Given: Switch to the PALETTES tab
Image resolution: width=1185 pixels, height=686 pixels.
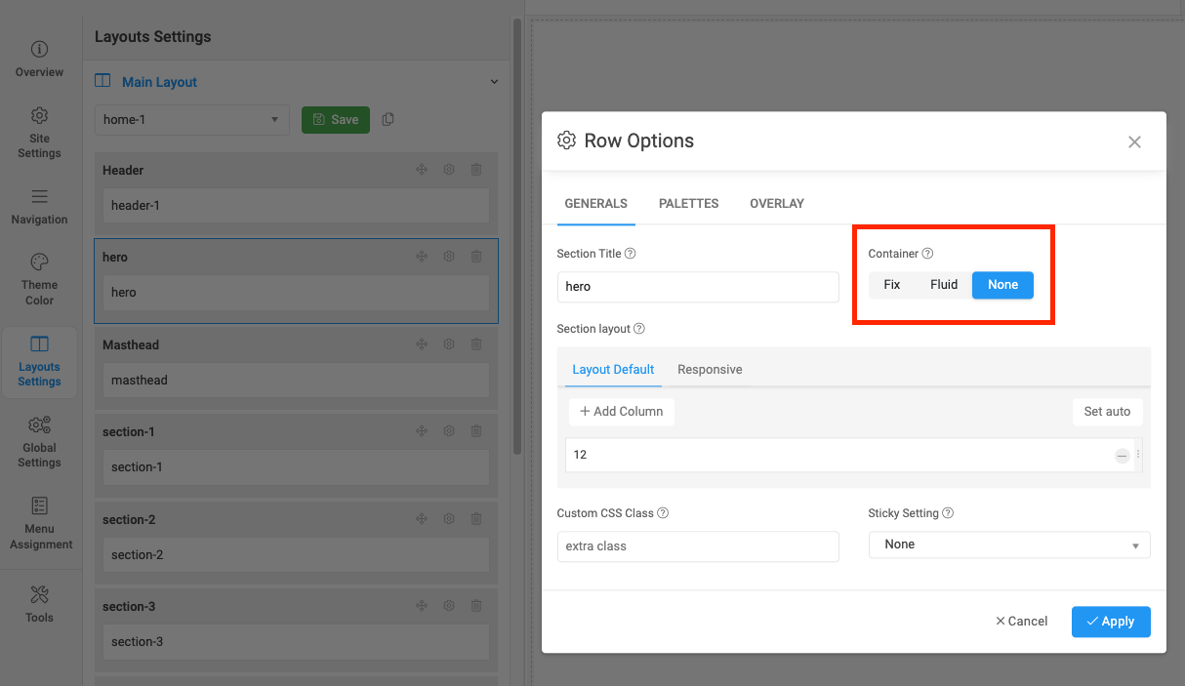Looking at the screenshot, I should (x=688, y=204).
